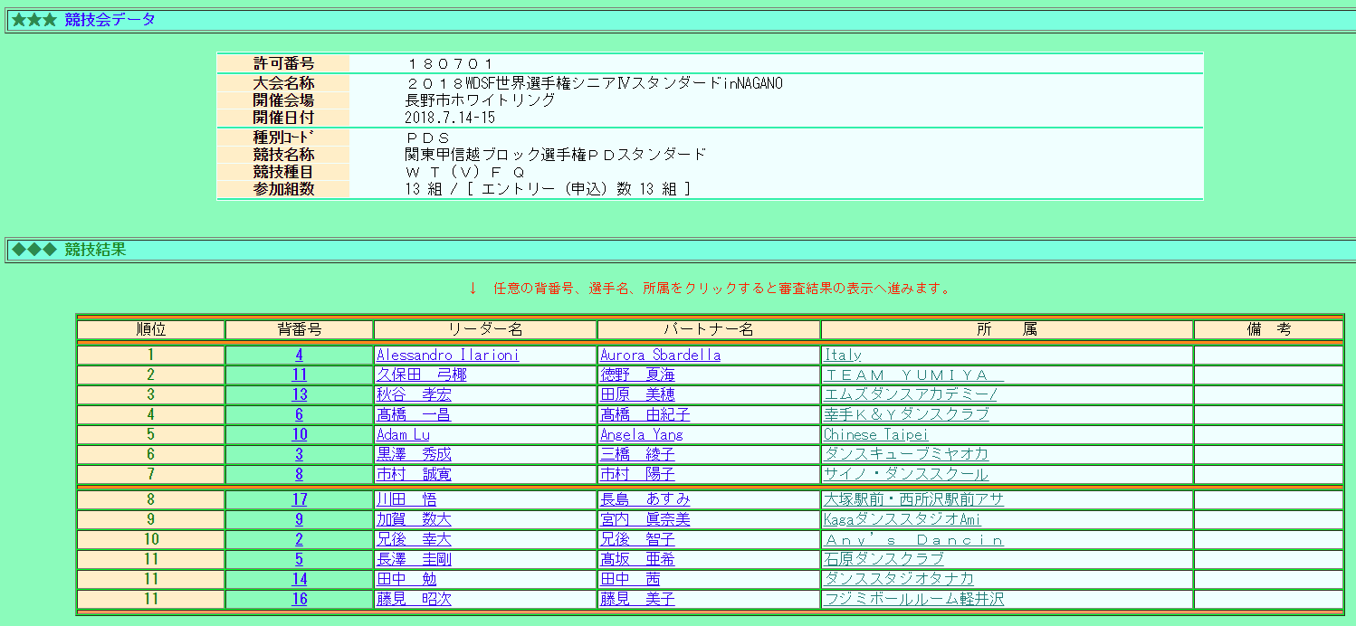Open 石原ダンスクラブ affiliation link
The width and height of the screenshot is (1356, 626).
click(x=883, y=559)
